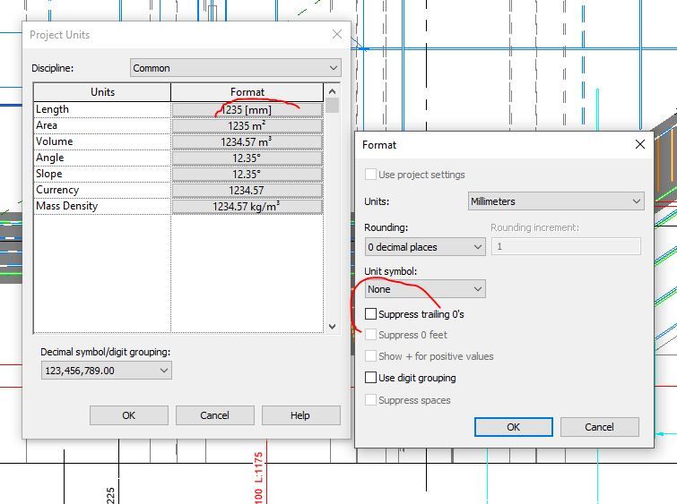The height and width of the screenshot is (504, 677).
Task: Click the Mass Density format button
Action: (247, 207)
